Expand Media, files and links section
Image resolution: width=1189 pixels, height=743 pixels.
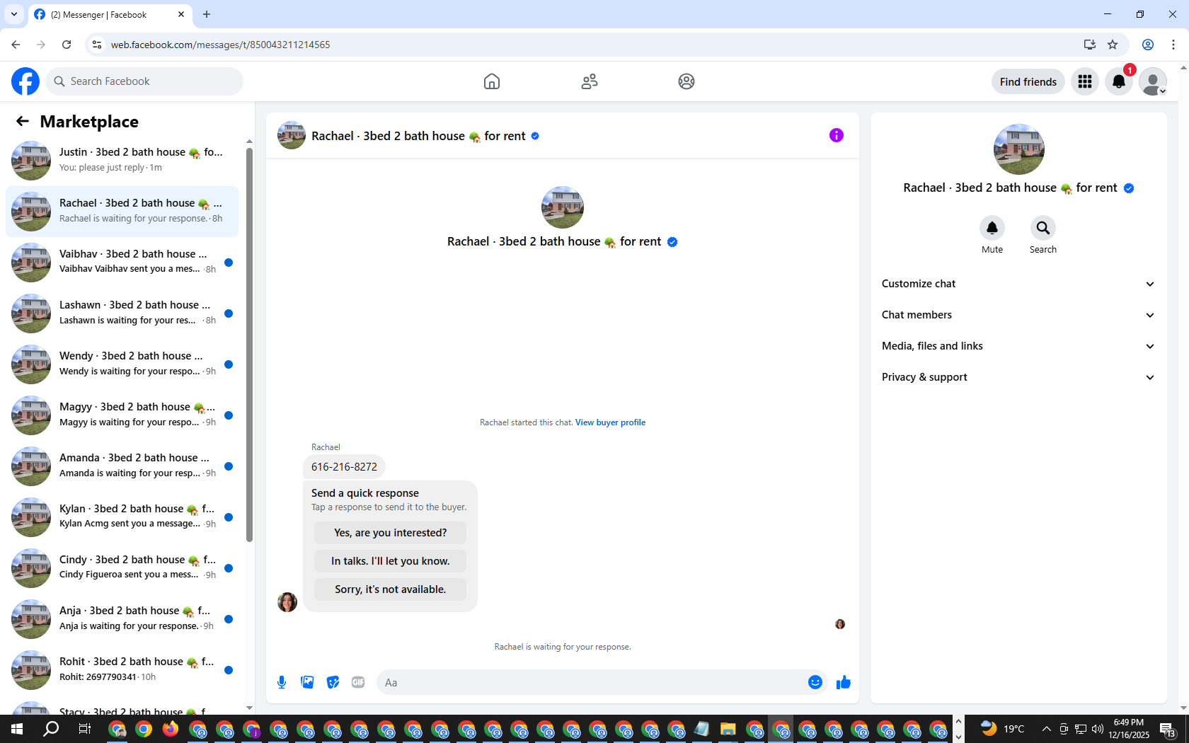pos(1018,346)
